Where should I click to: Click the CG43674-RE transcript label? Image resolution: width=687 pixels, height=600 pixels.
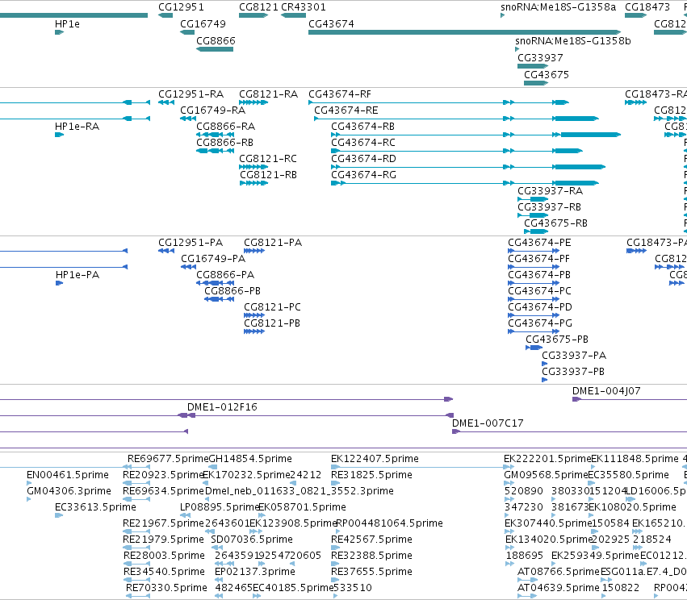[x=346, y=110]
